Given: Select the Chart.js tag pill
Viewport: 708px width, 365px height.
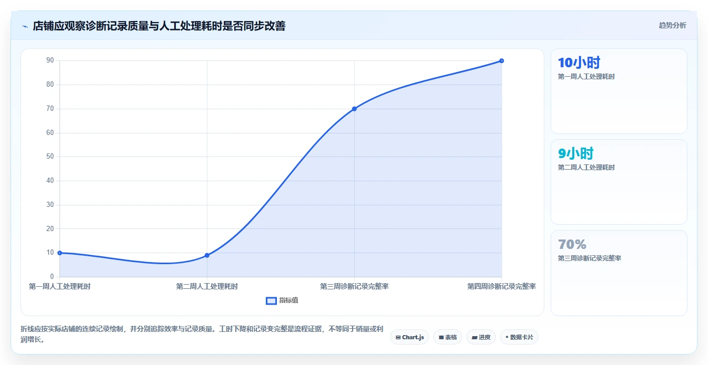Looking at the screenshot, I should pos(410,337).
